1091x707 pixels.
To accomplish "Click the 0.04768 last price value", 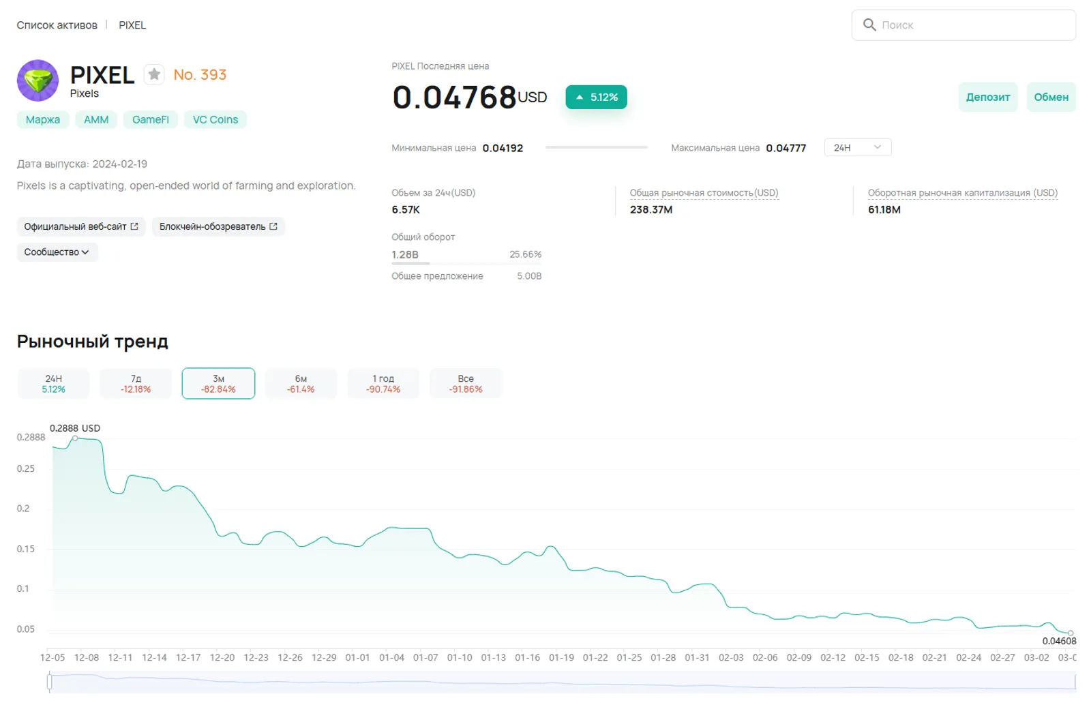I will [x=455, y=97].
